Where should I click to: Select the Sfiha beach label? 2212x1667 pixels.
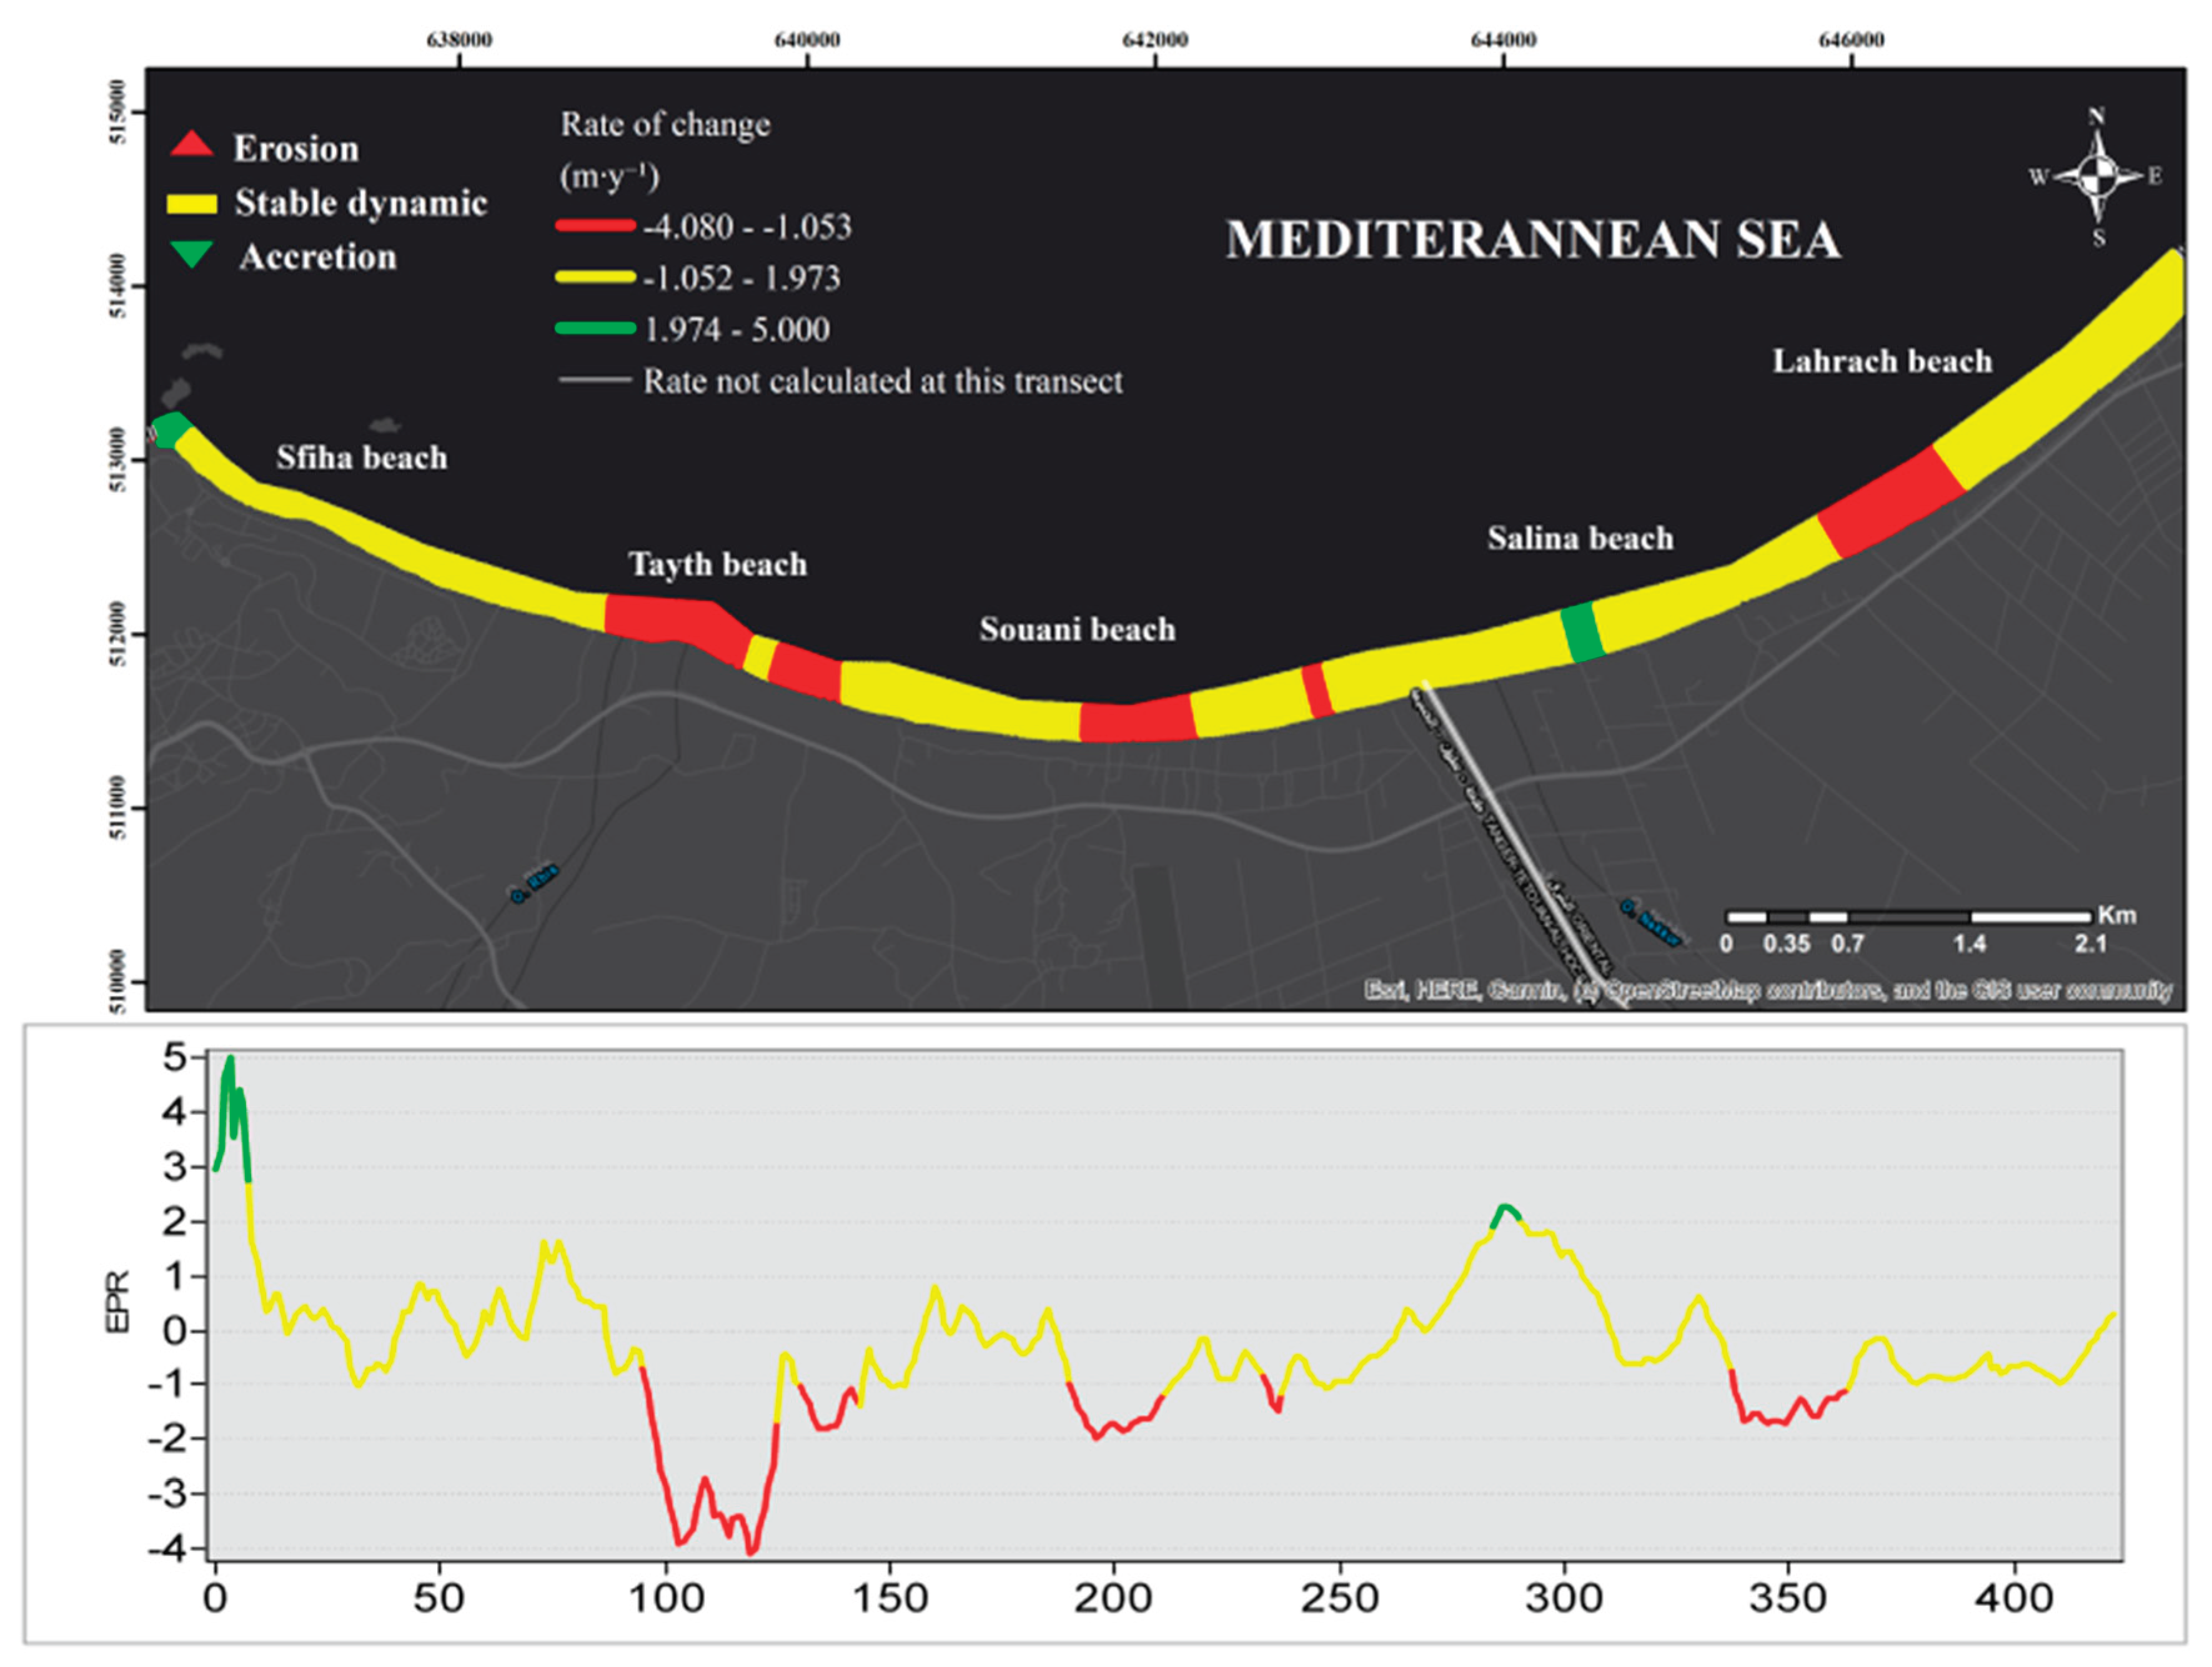(x=362, y=458)
